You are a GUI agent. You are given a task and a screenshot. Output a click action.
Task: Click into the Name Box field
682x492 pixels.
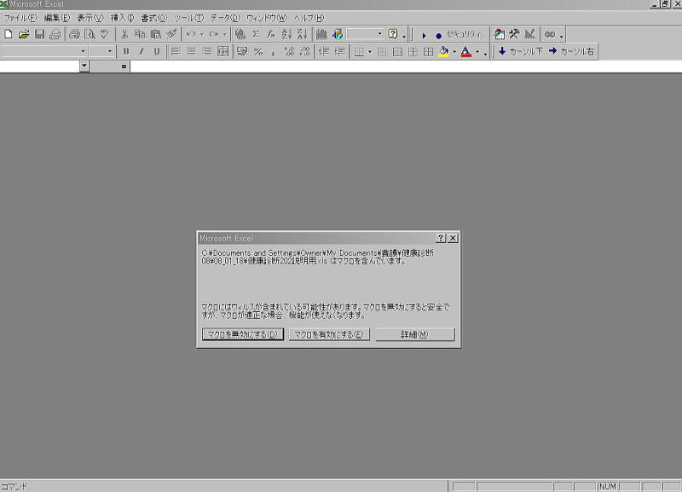point(40,67)
